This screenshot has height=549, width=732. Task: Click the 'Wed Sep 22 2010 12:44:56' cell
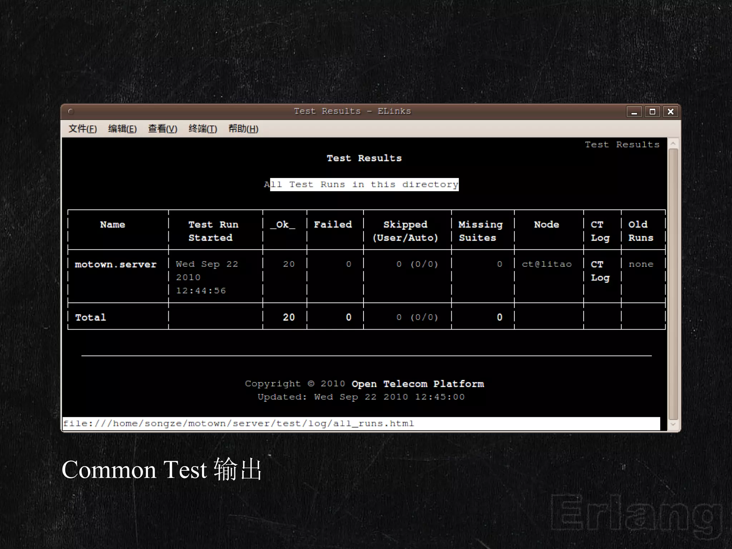(x=207, y=277)
